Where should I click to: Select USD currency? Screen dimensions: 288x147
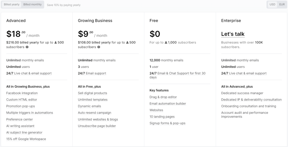(x=272, y=4)
